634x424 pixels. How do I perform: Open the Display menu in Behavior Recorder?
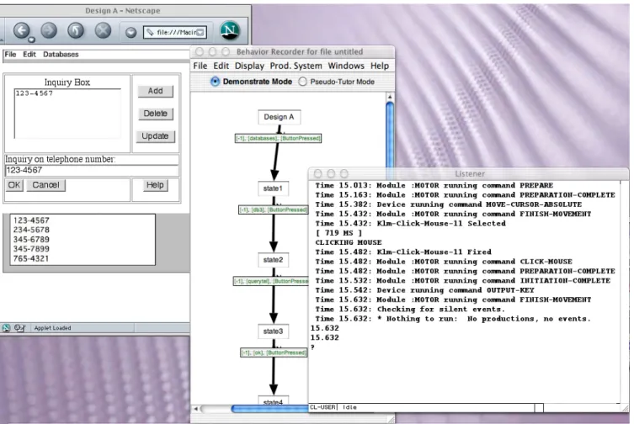tap(249, 66)
